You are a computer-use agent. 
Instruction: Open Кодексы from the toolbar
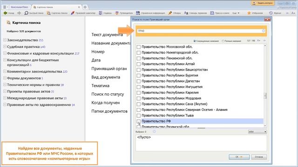[x=105, y=13]
